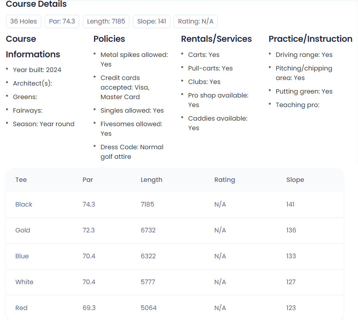Click slope 136 in Gold row
This screenshot has height=320, width=358.
click(x=291, y=230)
